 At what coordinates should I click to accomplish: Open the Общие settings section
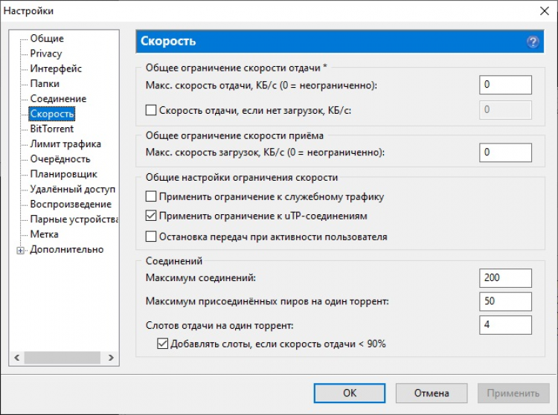point(47,39)
